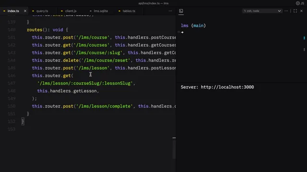
Task: Open the lms.sqlite tab
Action: (101, 11)
